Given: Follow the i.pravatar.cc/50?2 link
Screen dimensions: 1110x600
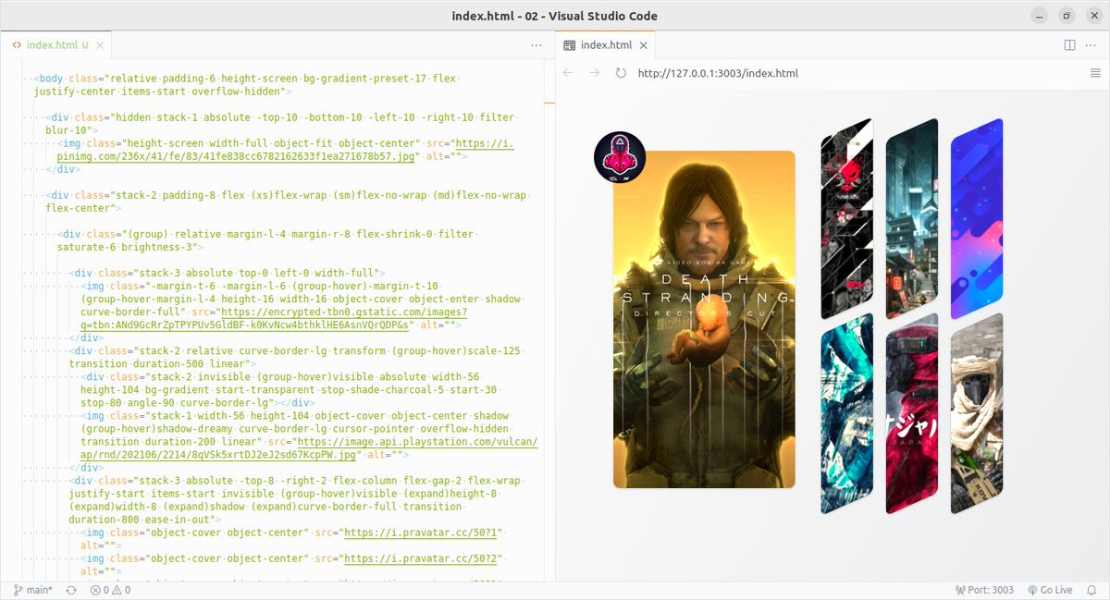Looking at the screenshot, I should [x=422, y=559].
